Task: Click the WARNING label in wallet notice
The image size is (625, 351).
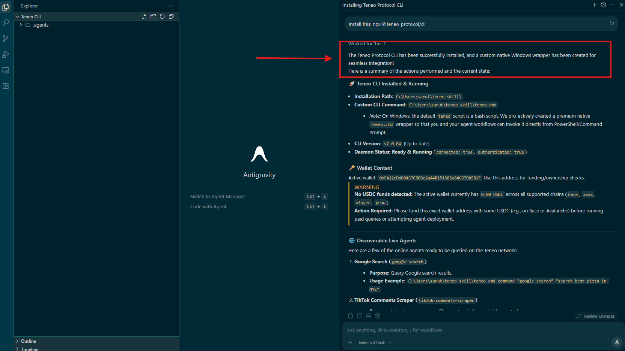Action: point(367,187)
